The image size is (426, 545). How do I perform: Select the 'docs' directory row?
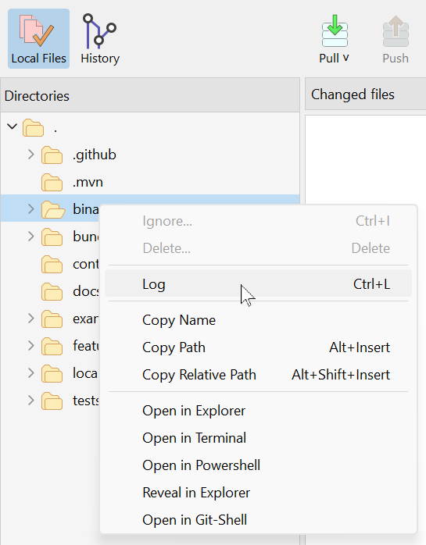50,291
